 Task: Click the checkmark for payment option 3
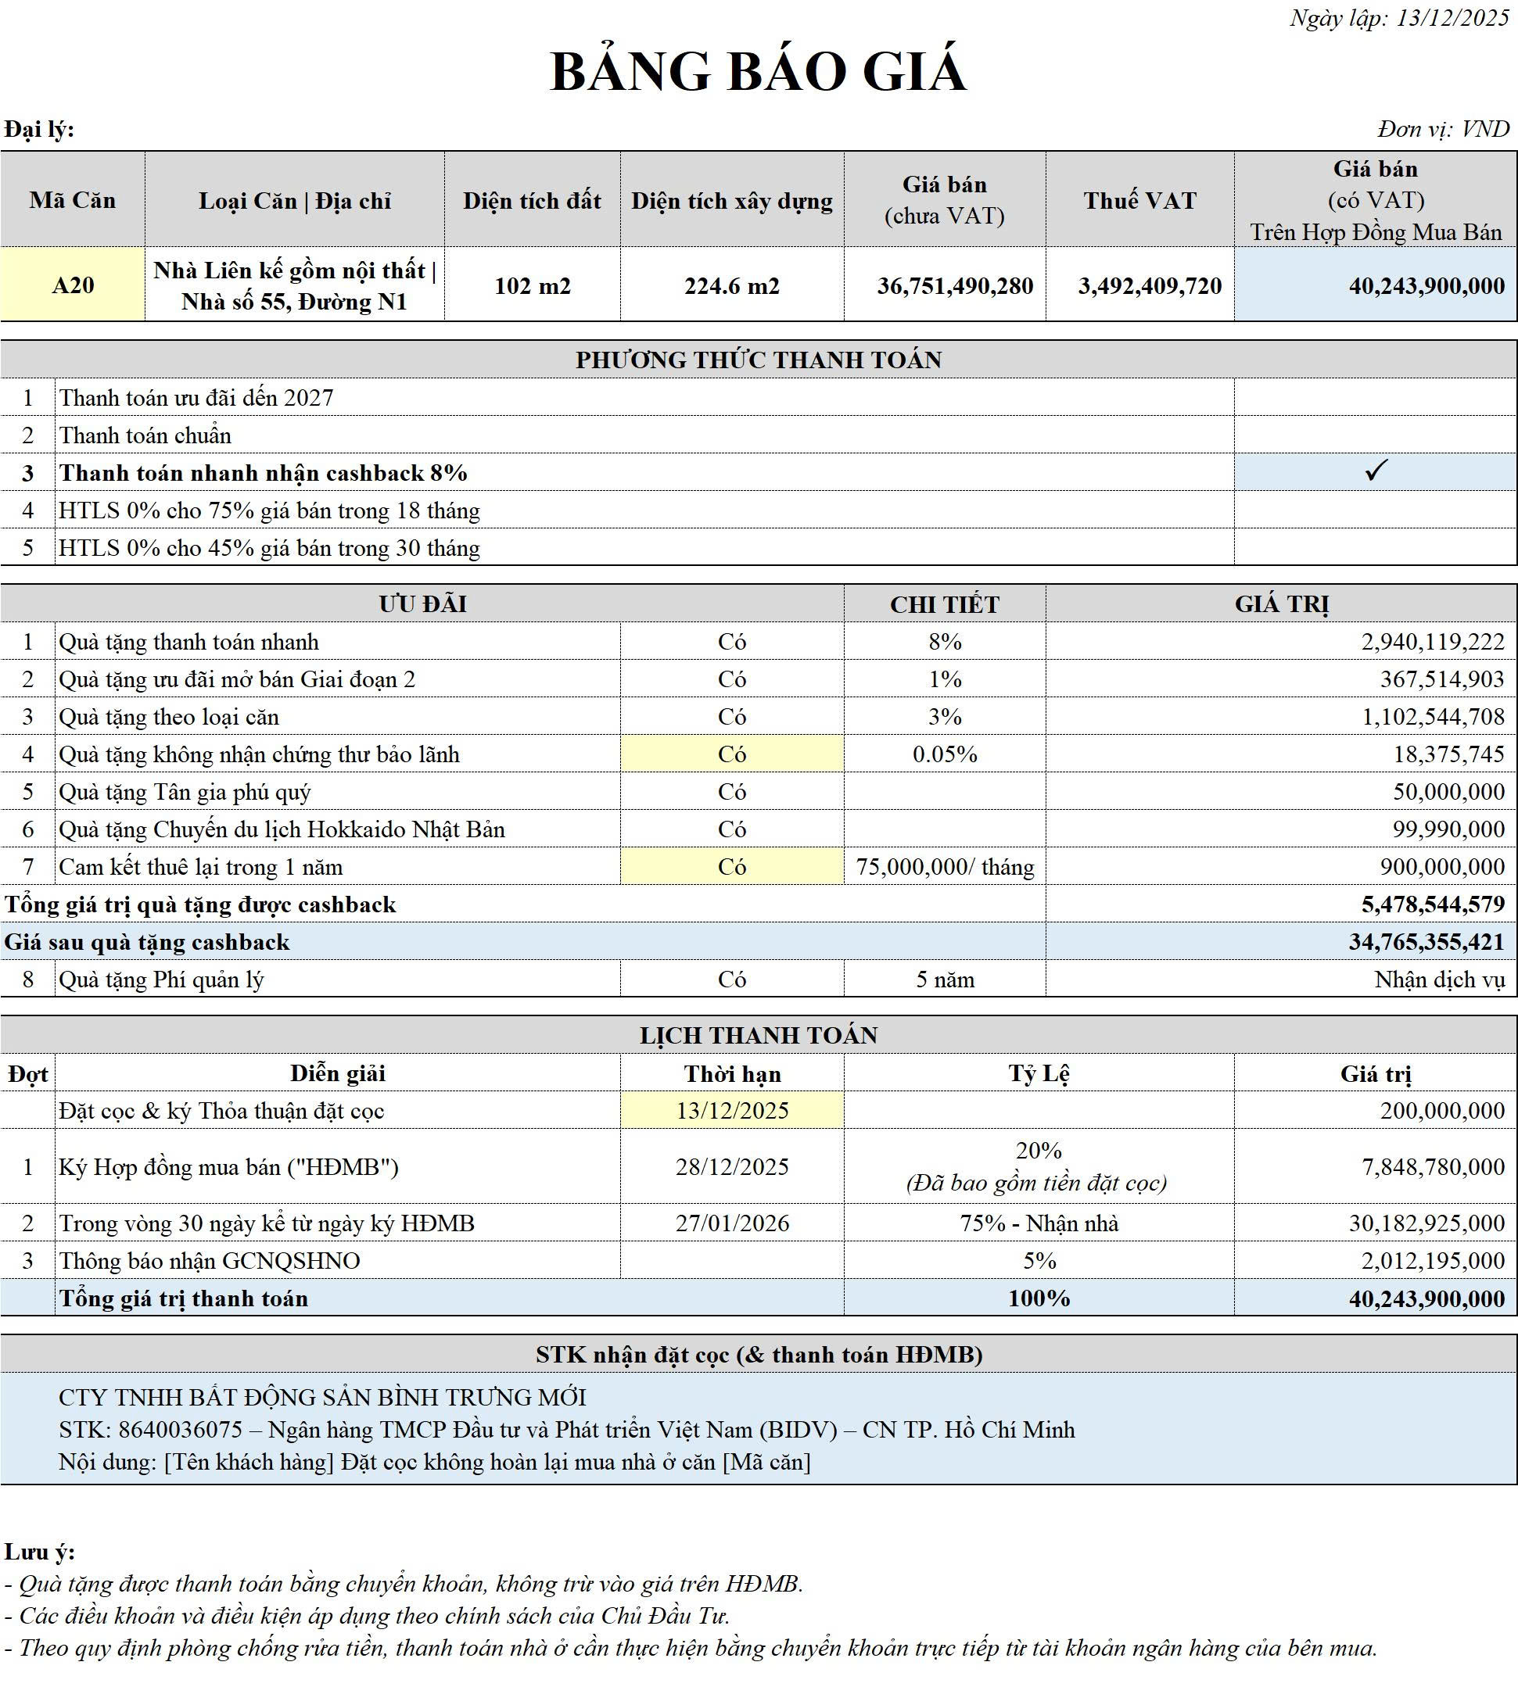coord(1375,472)
